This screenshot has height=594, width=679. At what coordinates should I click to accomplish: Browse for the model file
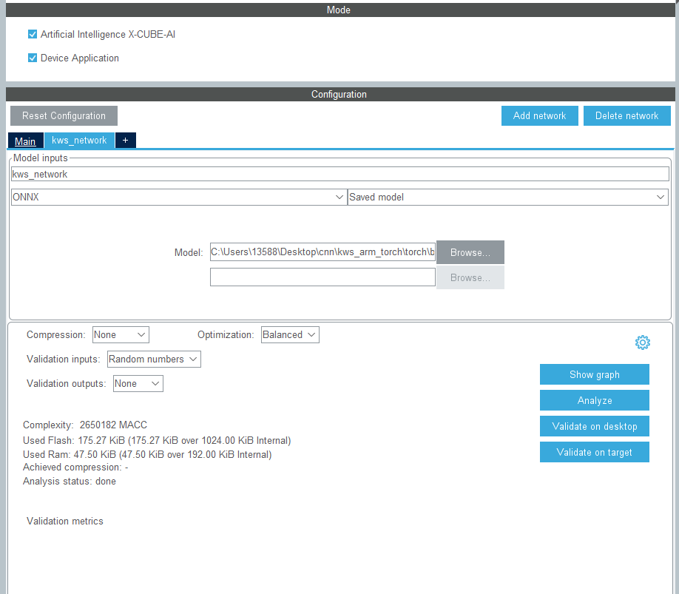470,252
